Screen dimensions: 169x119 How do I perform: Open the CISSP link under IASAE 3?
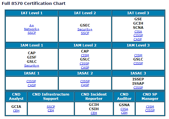click(138, 88)
